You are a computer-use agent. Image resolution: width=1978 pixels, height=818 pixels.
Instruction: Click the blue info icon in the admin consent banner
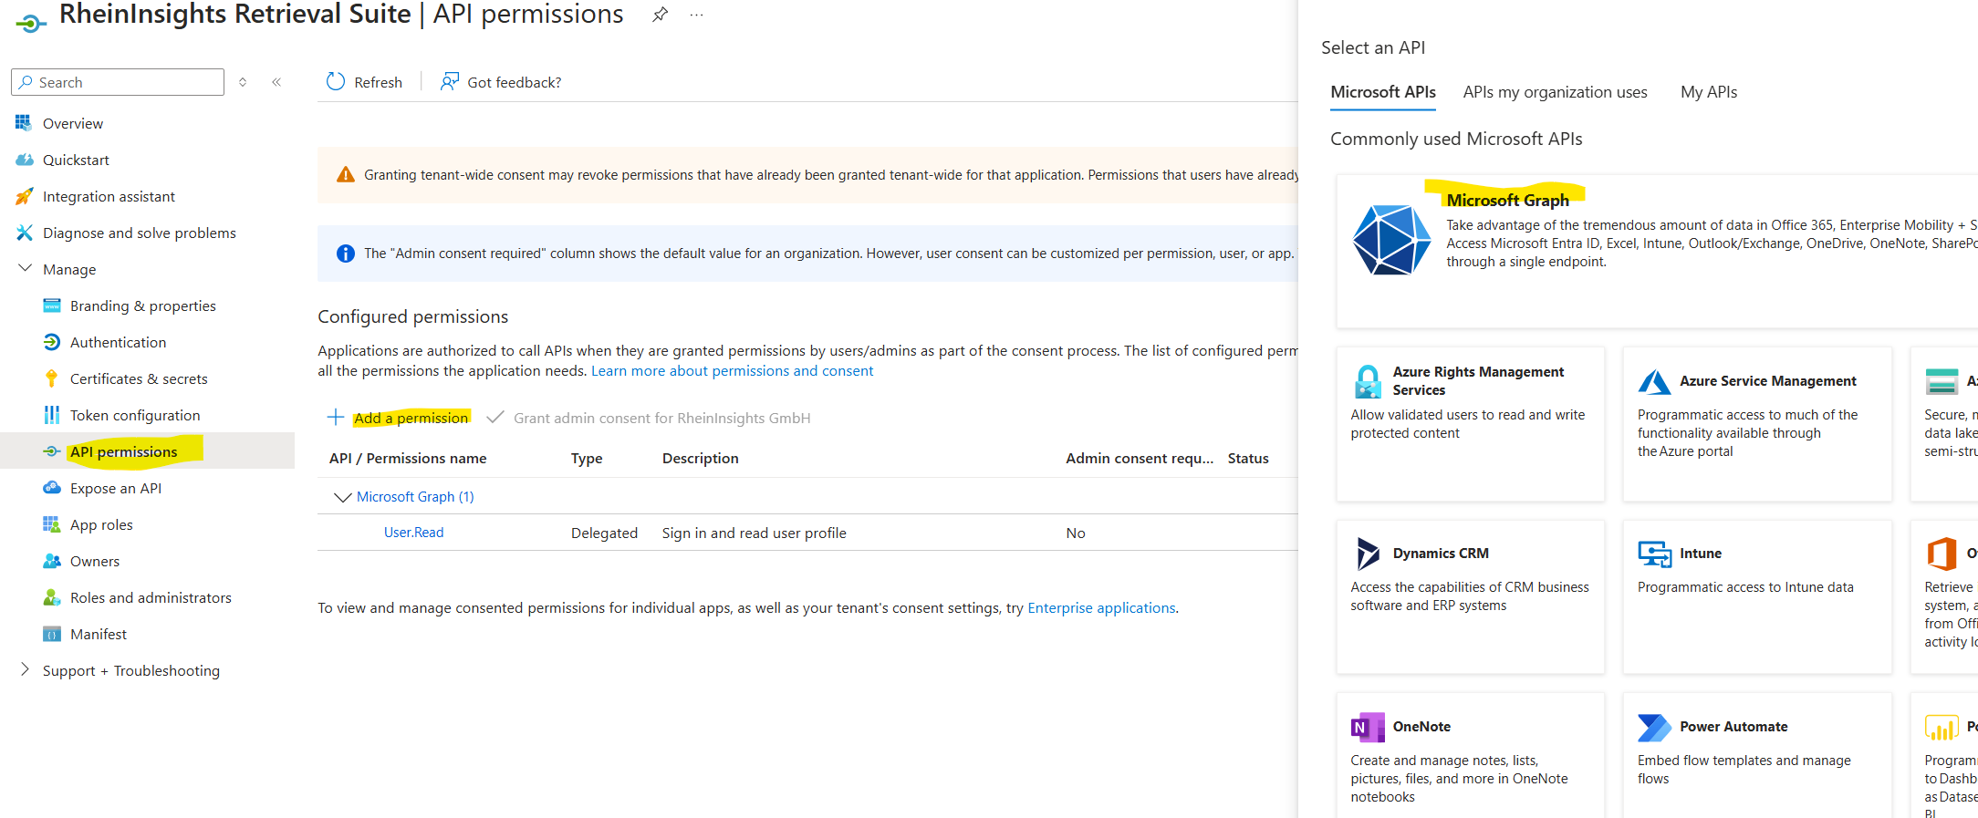(345, 254)
